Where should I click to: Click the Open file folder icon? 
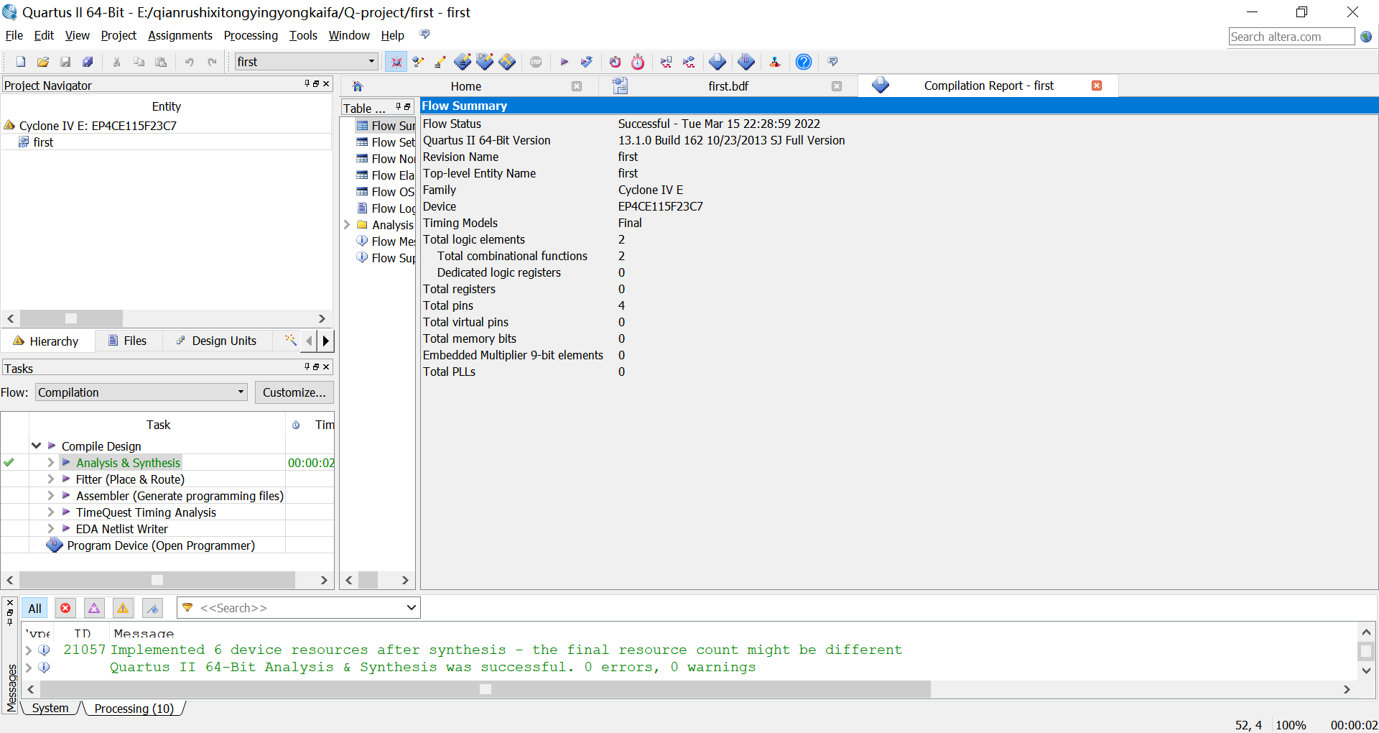tap(43, 62)
